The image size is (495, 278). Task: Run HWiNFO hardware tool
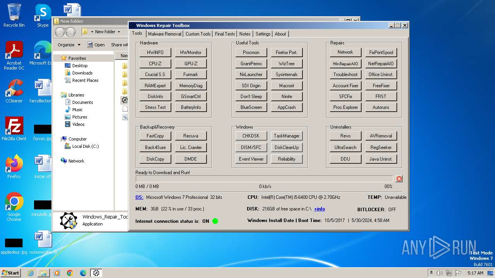tap(155, 53)
